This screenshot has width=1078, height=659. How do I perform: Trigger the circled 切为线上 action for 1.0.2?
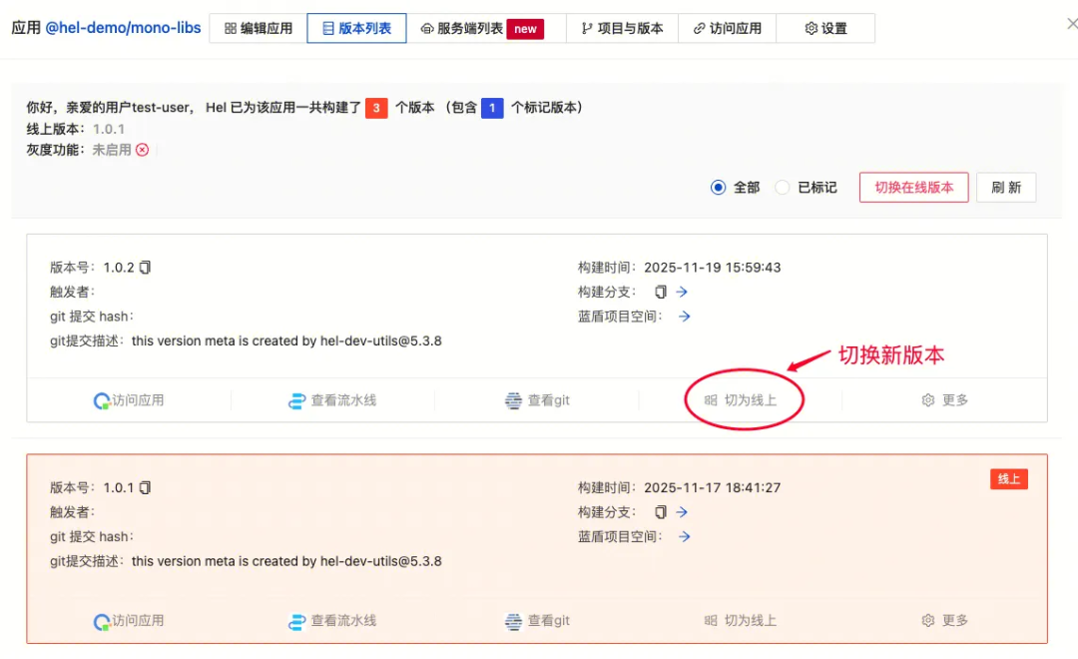pyautogui.click(x=743, y=399)
